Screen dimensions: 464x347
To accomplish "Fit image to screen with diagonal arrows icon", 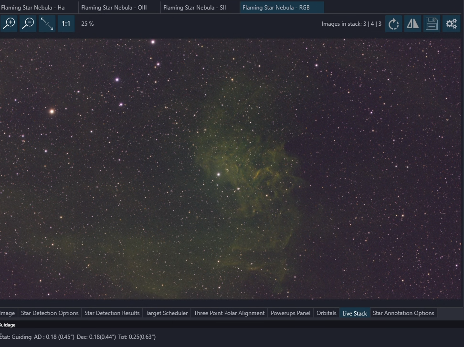I will click(x=47, y=24).
